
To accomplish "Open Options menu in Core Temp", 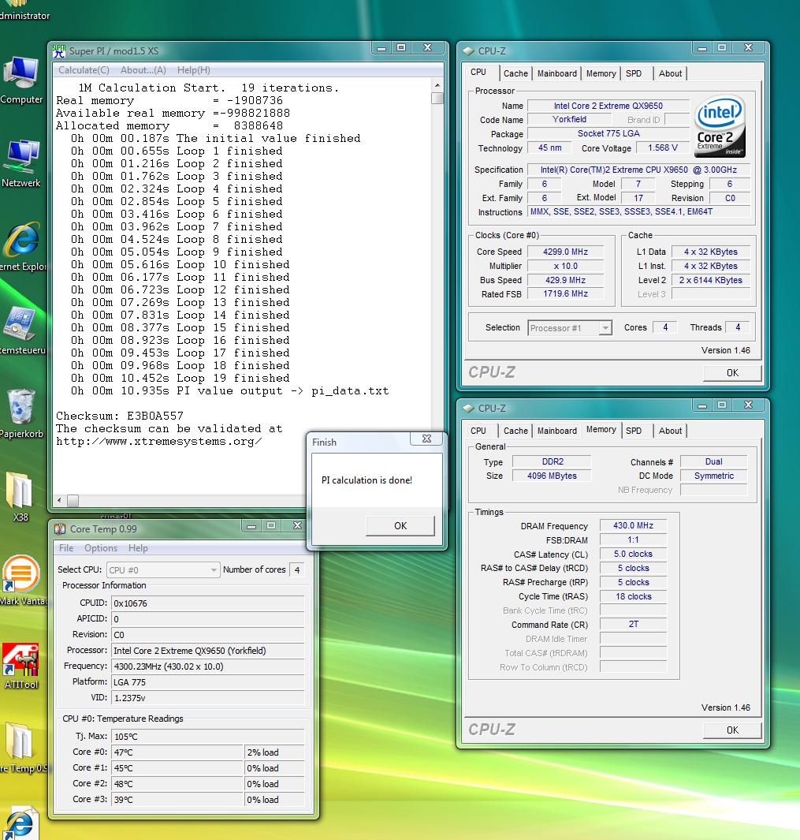I will click(x=101, y=548).
